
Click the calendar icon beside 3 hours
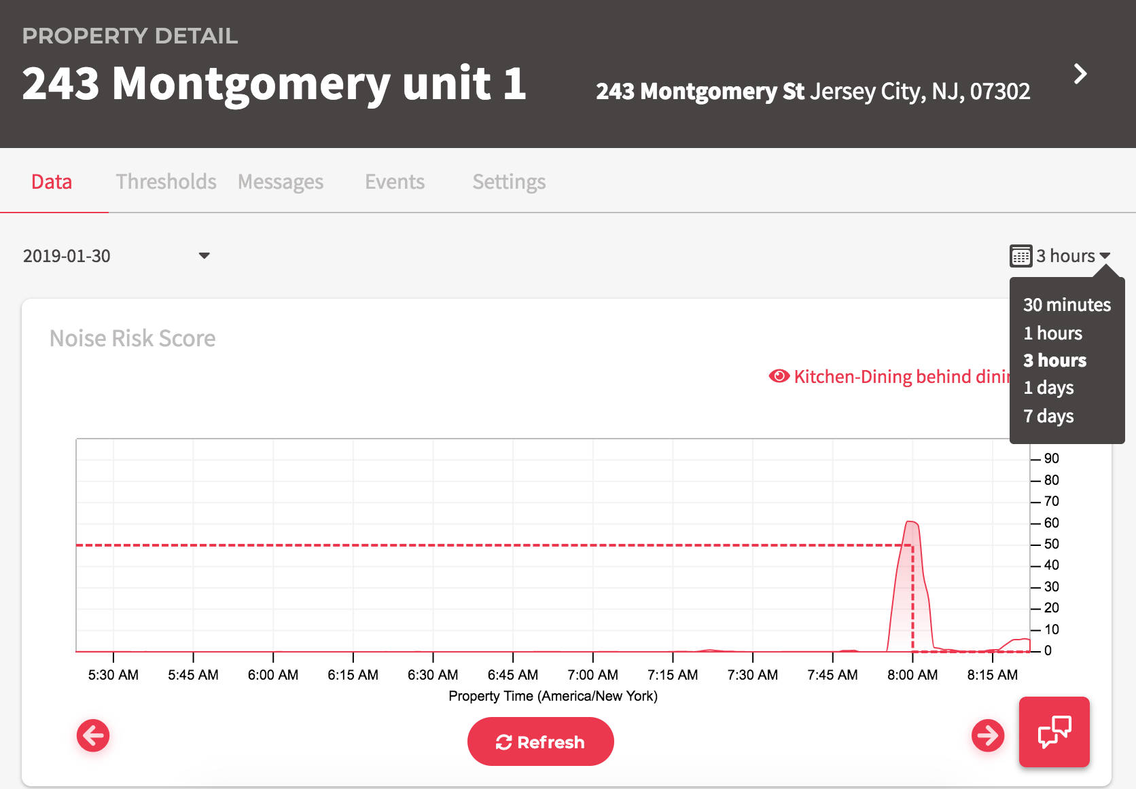1020,256
